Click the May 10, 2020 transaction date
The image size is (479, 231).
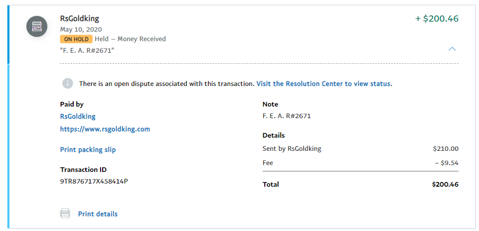pos(81,30)
